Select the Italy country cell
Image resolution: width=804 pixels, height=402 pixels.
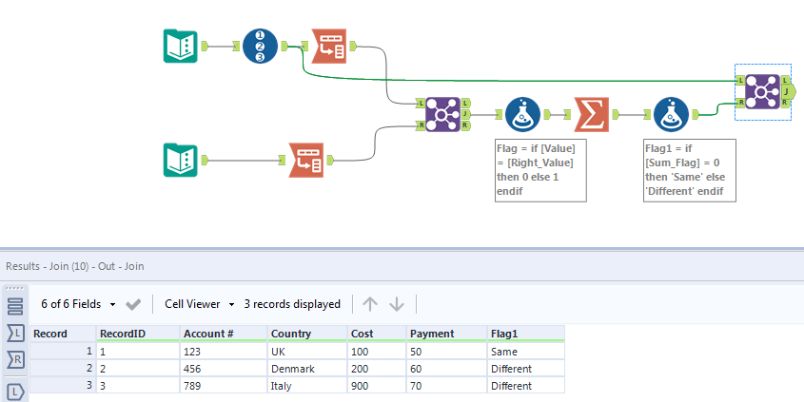[307, 386]
